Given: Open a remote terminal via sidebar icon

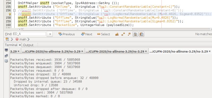Looking at the screenshot, I should (x=6, y=56).
